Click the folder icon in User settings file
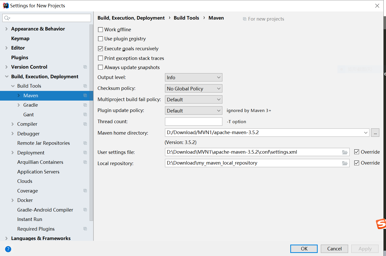 pyautogui.click(x=345, y=152)
